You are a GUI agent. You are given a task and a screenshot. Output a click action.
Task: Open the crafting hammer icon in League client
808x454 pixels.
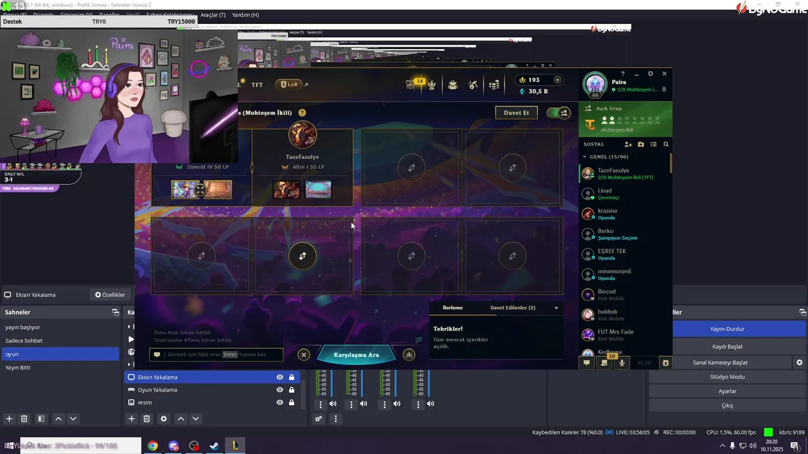473,85
